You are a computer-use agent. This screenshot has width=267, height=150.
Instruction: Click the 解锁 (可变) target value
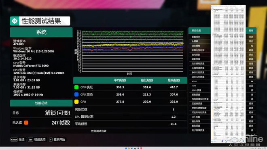(57, 112)
